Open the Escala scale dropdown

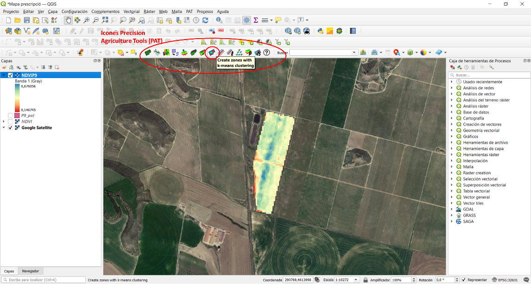[x=355, y=280]
